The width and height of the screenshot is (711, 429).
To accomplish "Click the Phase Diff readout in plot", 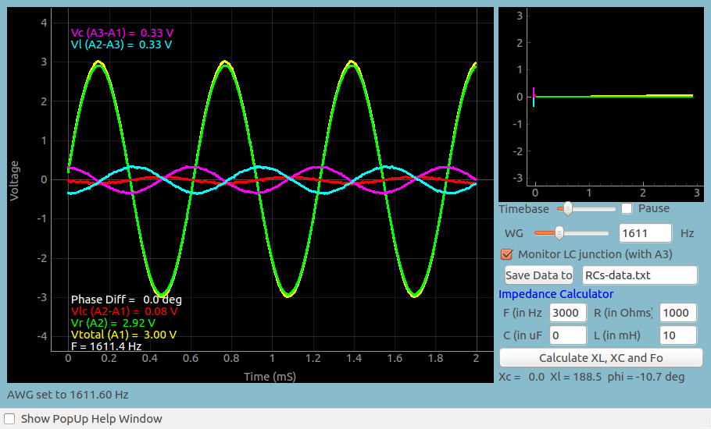I will (126, 300).
